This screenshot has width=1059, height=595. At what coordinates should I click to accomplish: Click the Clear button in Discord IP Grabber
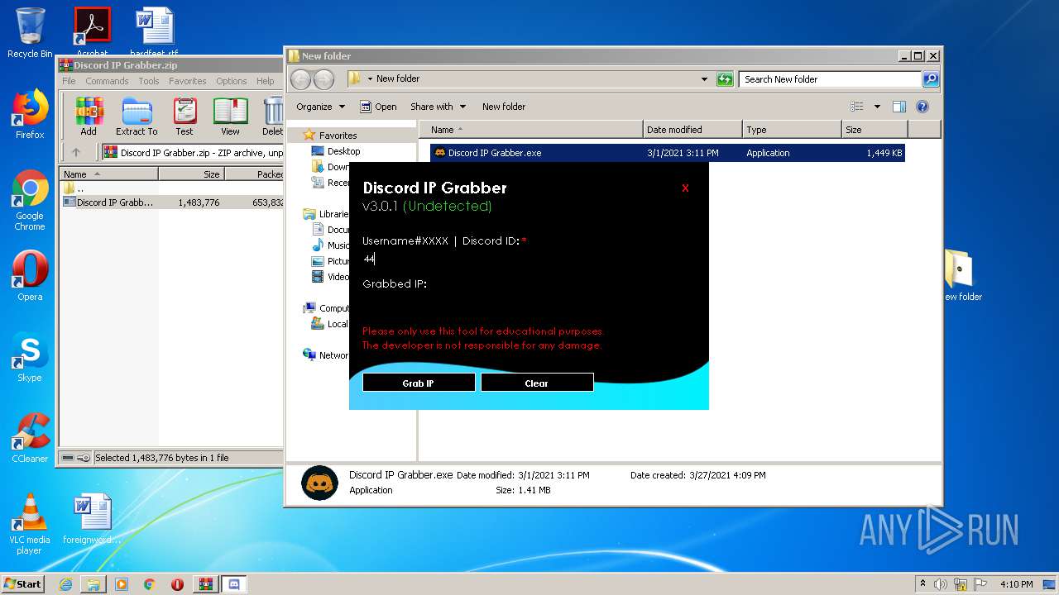(x=537, y=383)
